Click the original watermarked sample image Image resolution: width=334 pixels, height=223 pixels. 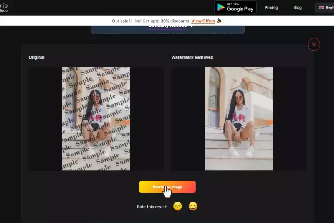[96, 119]
